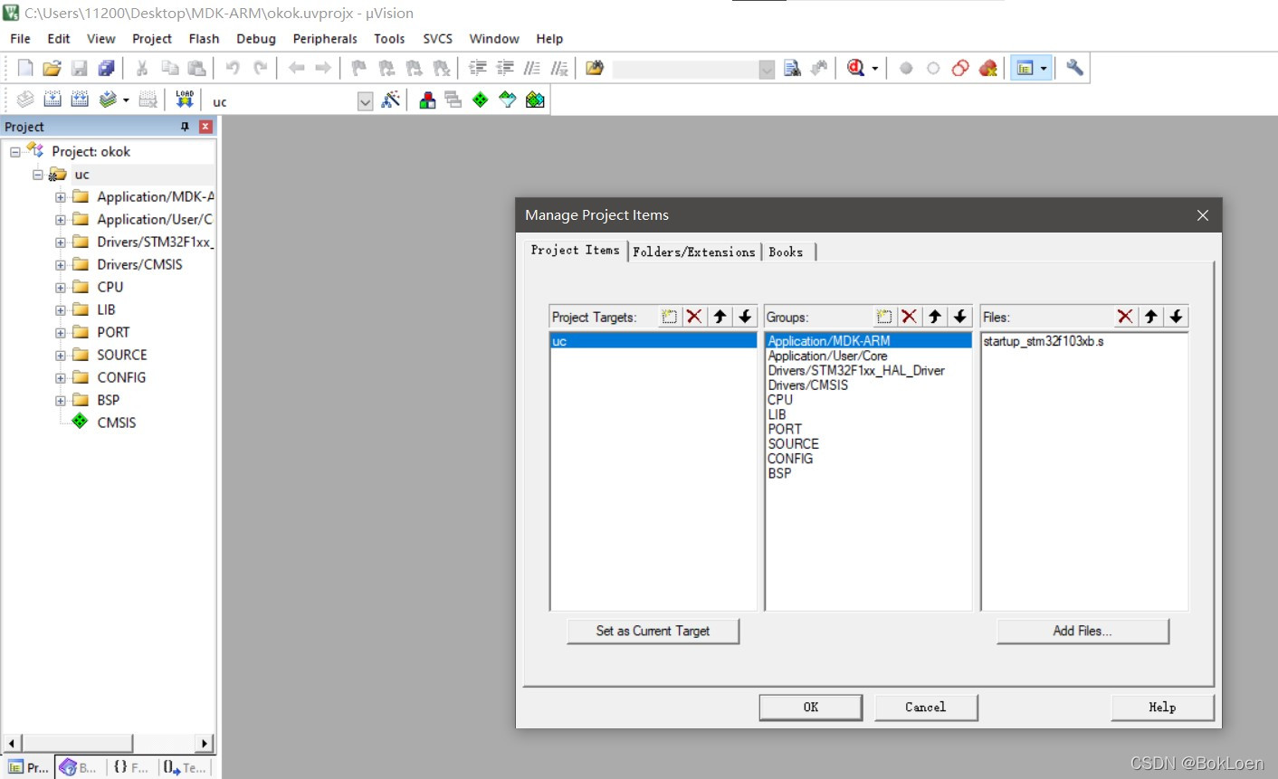
Task: Select the Application/User/Core group in Groups
Action: coord(827,356)
